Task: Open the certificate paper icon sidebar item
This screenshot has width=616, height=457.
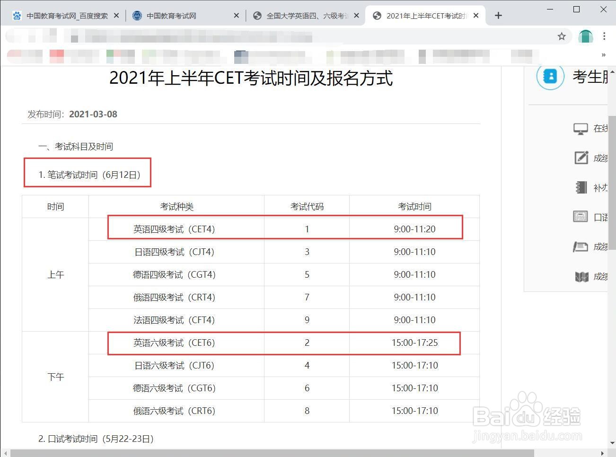Action: 581,246
